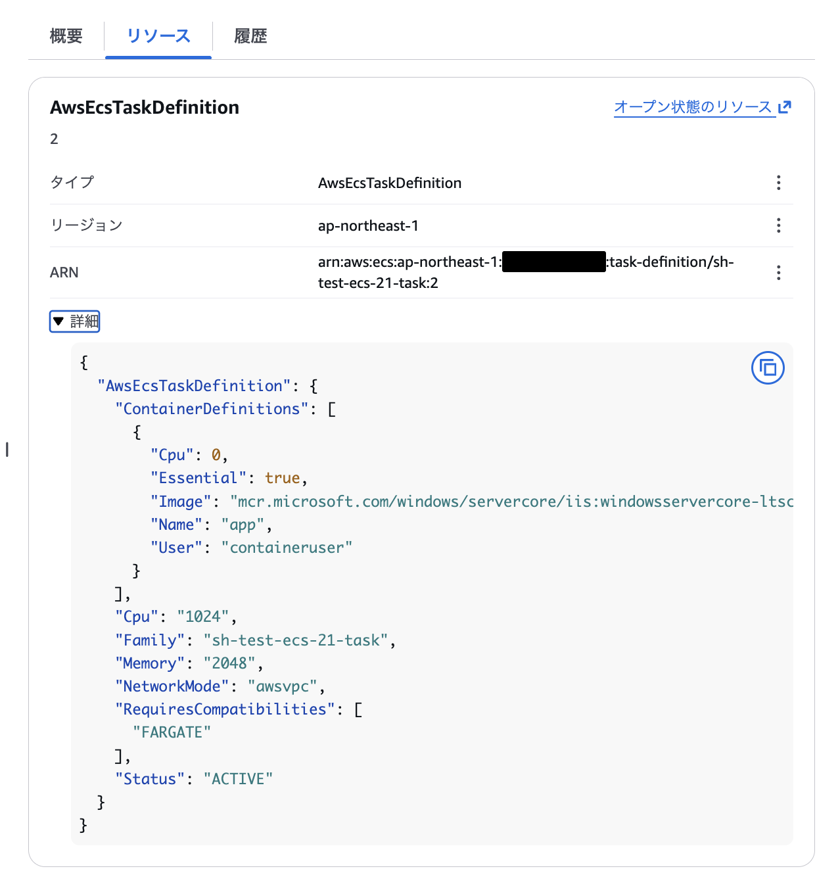The height and width of the screenshot is (894, 840).
Task: Click the "Cpu": 0 line
Action: click(x=189, y=455)
